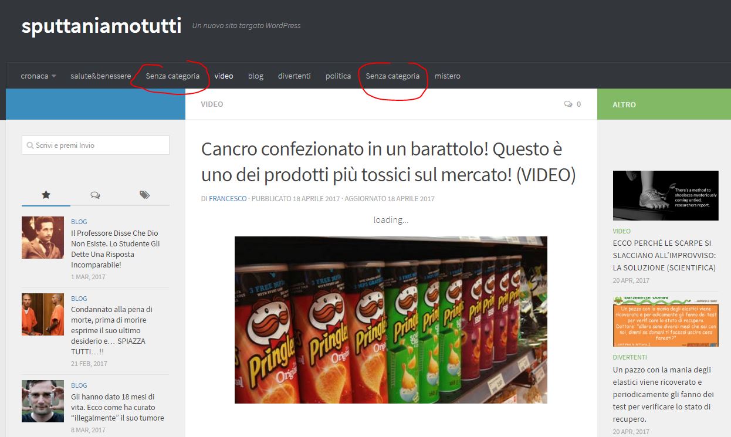Click the orange prisoners post thumbnail
This screenshot has width=731, height=437.
pyautogui.click(x=43, y=314)
